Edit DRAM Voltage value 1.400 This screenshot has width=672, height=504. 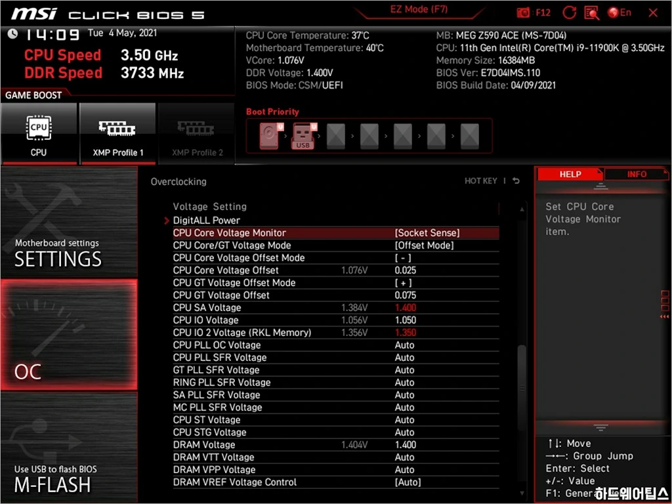[x=406, y=444]
